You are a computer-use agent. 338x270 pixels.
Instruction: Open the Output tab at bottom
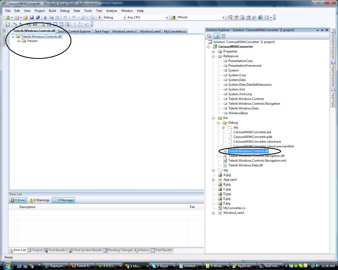pyautogui.click(x=35, y=250)
